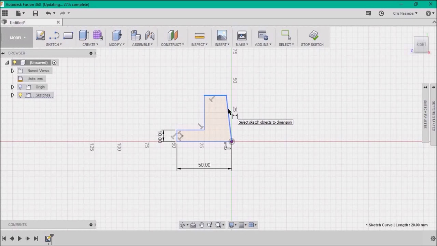Select the Create Sketch tool

point(40,36)
